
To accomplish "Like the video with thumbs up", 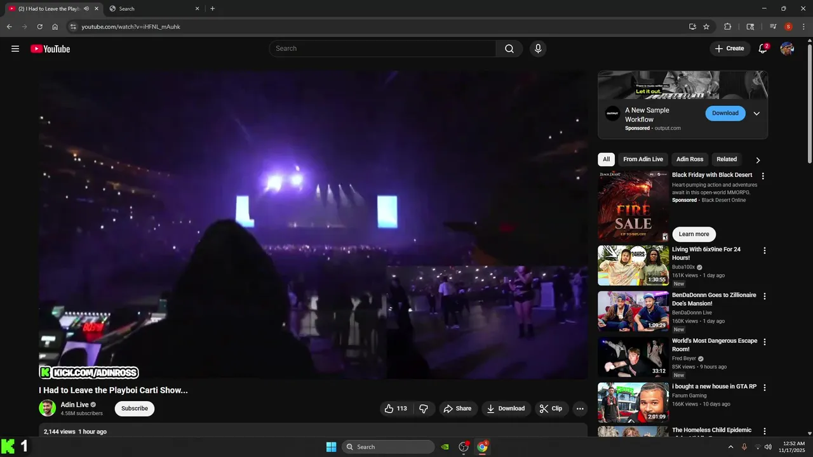I will click(x=395, y=409).
